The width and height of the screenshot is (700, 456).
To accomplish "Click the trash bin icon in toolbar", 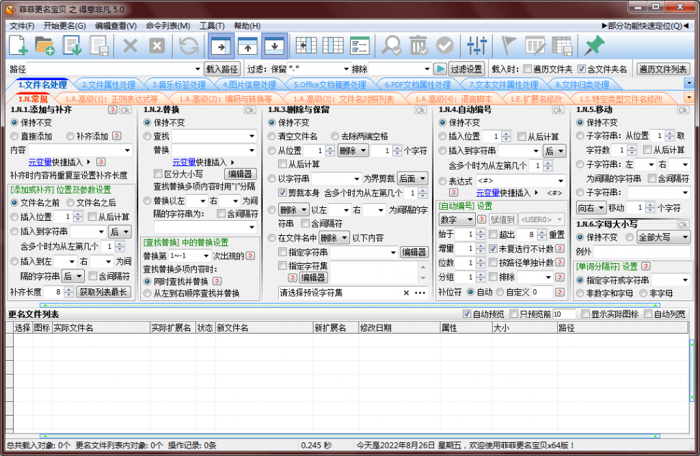I will click(x=418, y=46).
